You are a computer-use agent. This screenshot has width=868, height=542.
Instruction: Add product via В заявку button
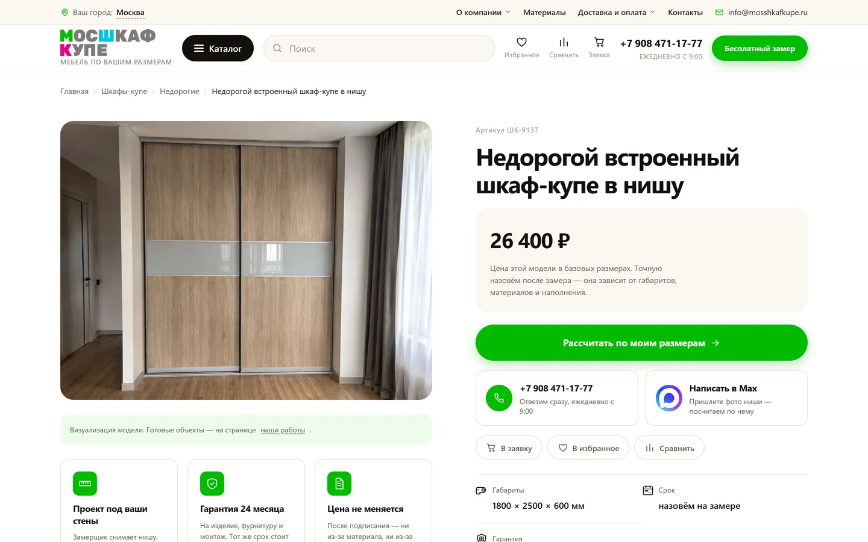(x=509, y=447)
